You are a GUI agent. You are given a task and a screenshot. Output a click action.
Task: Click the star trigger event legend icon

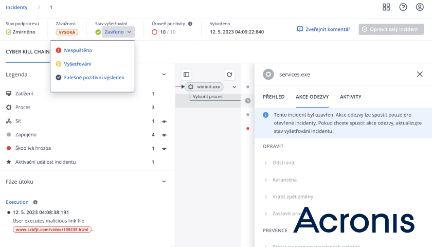click(x=9, y=162)
